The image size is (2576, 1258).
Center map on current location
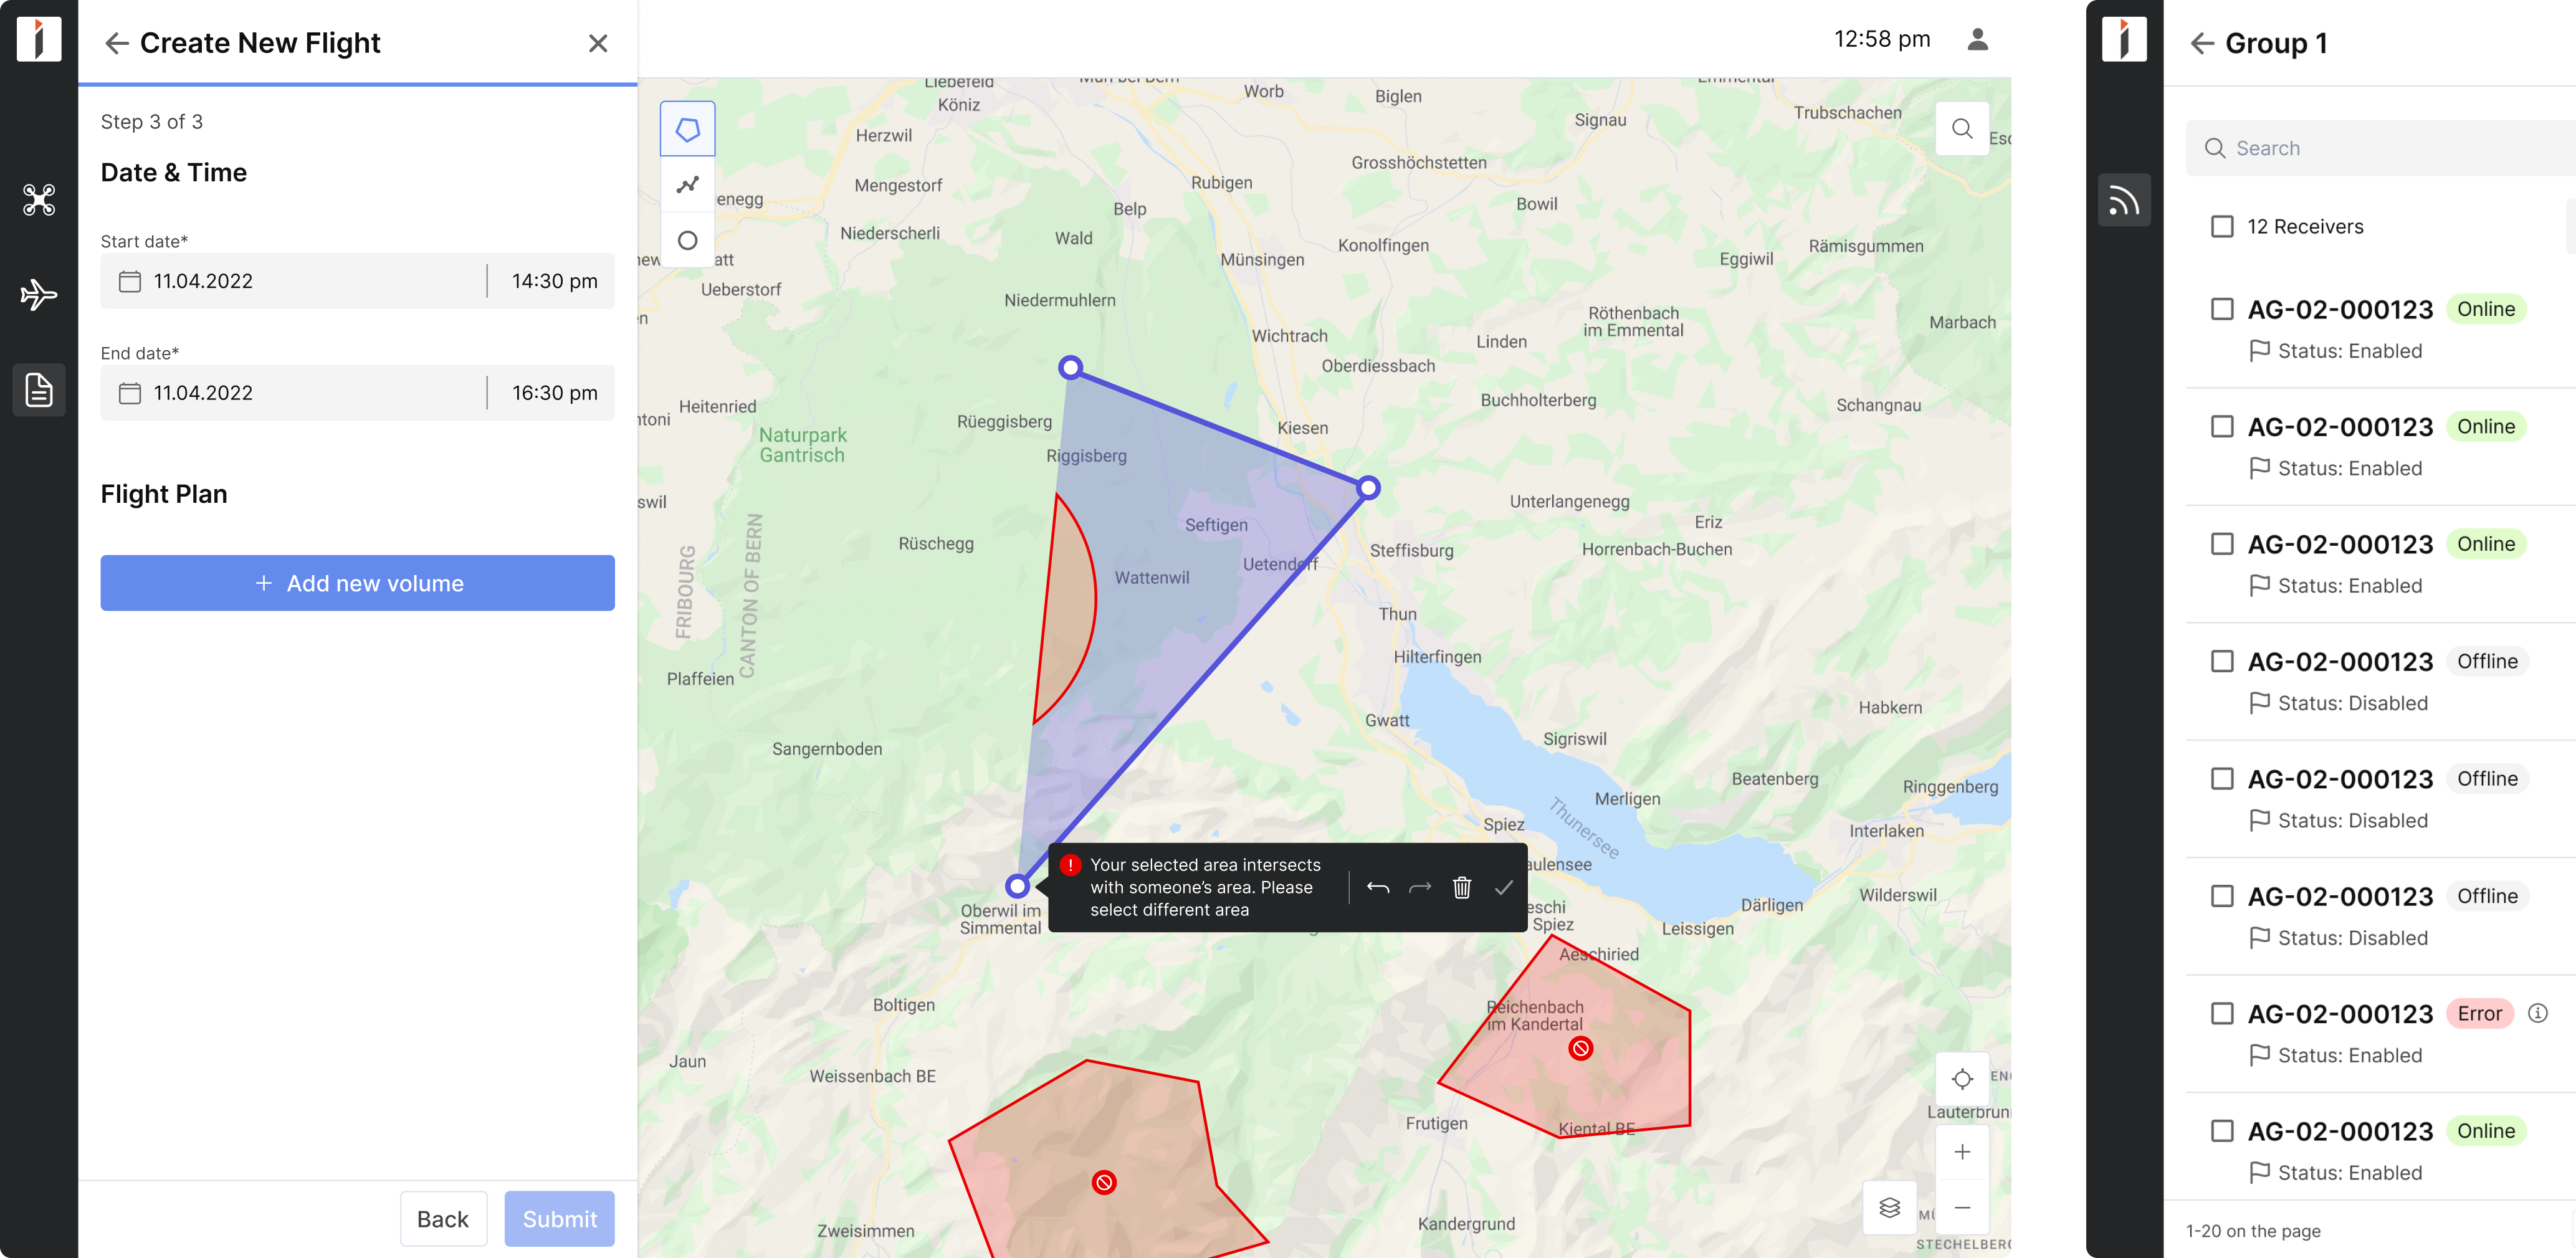[1961, 1079]
